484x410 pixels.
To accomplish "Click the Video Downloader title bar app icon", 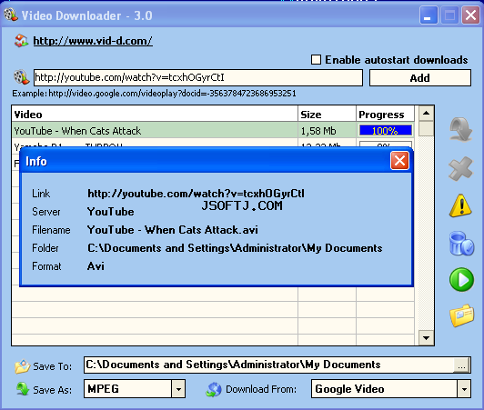I will pyautogui.click(x=11, y=15).
